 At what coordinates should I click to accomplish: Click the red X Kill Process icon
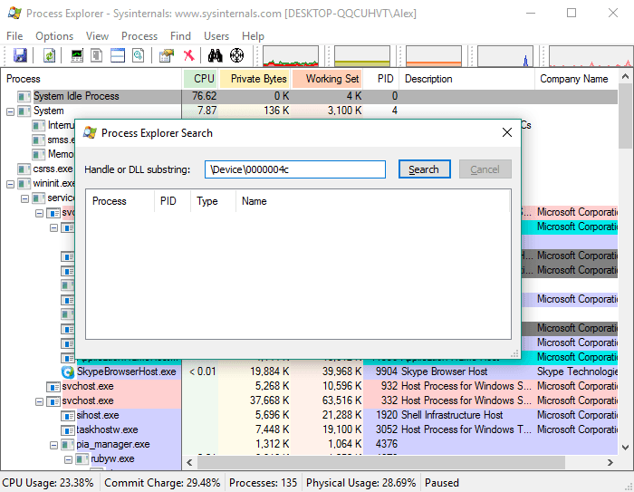188,55
